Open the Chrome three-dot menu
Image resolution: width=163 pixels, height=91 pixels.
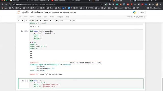161,5
